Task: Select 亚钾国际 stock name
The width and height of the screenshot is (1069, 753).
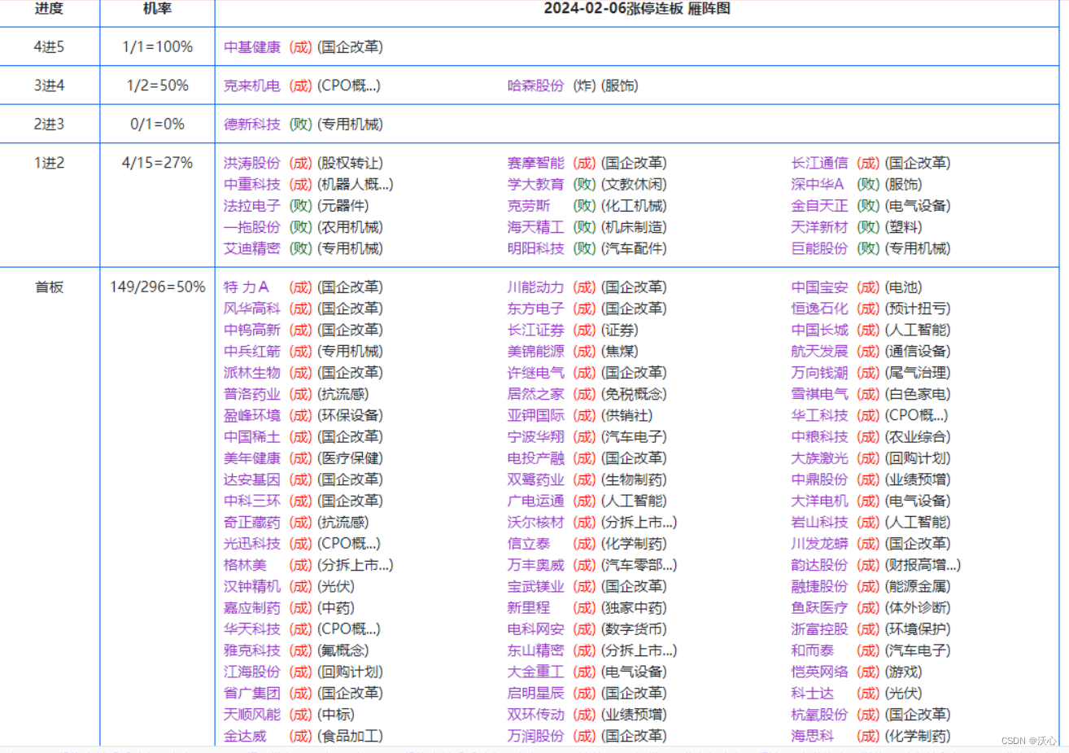Action: tap(536, 415)
